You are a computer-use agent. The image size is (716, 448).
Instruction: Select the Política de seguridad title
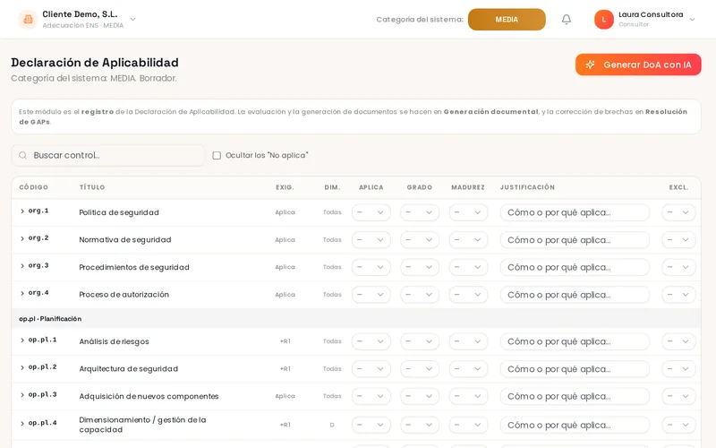point(119,212)
